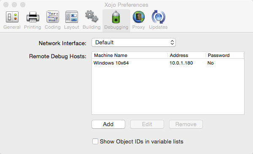
Task: Select the Debugging bug-spray icon
Action: 116,17
